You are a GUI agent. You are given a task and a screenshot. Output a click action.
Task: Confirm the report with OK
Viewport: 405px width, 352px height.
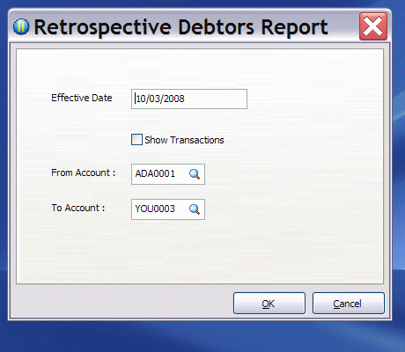coord(269,304)
